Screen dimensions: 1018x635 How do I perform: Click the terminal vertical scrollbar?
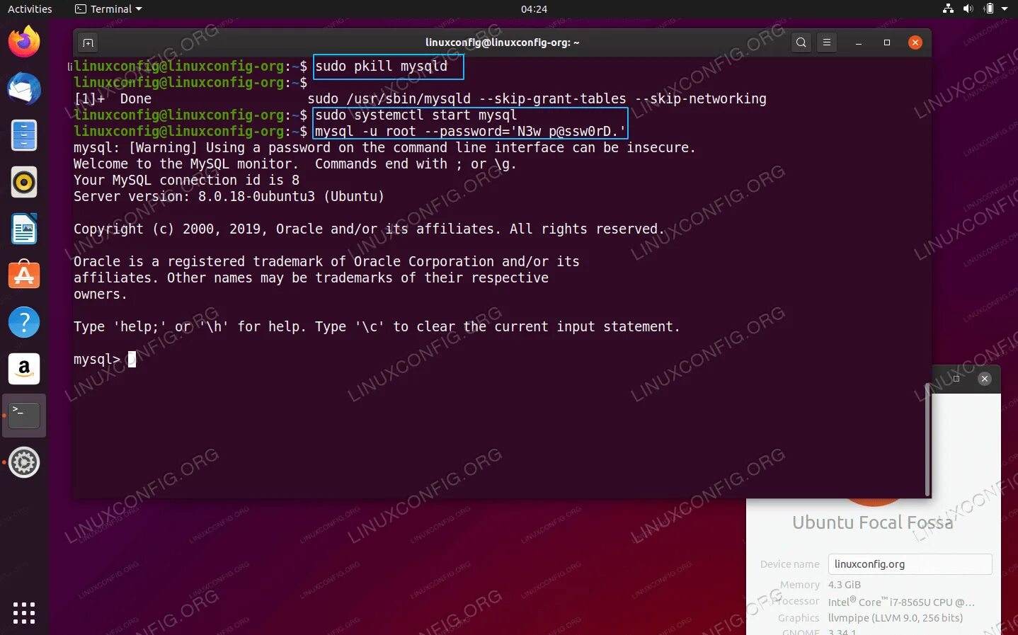[x=927, y=439]
